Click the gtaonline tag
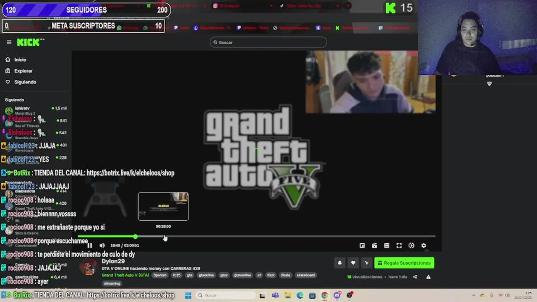 point(206,275)
